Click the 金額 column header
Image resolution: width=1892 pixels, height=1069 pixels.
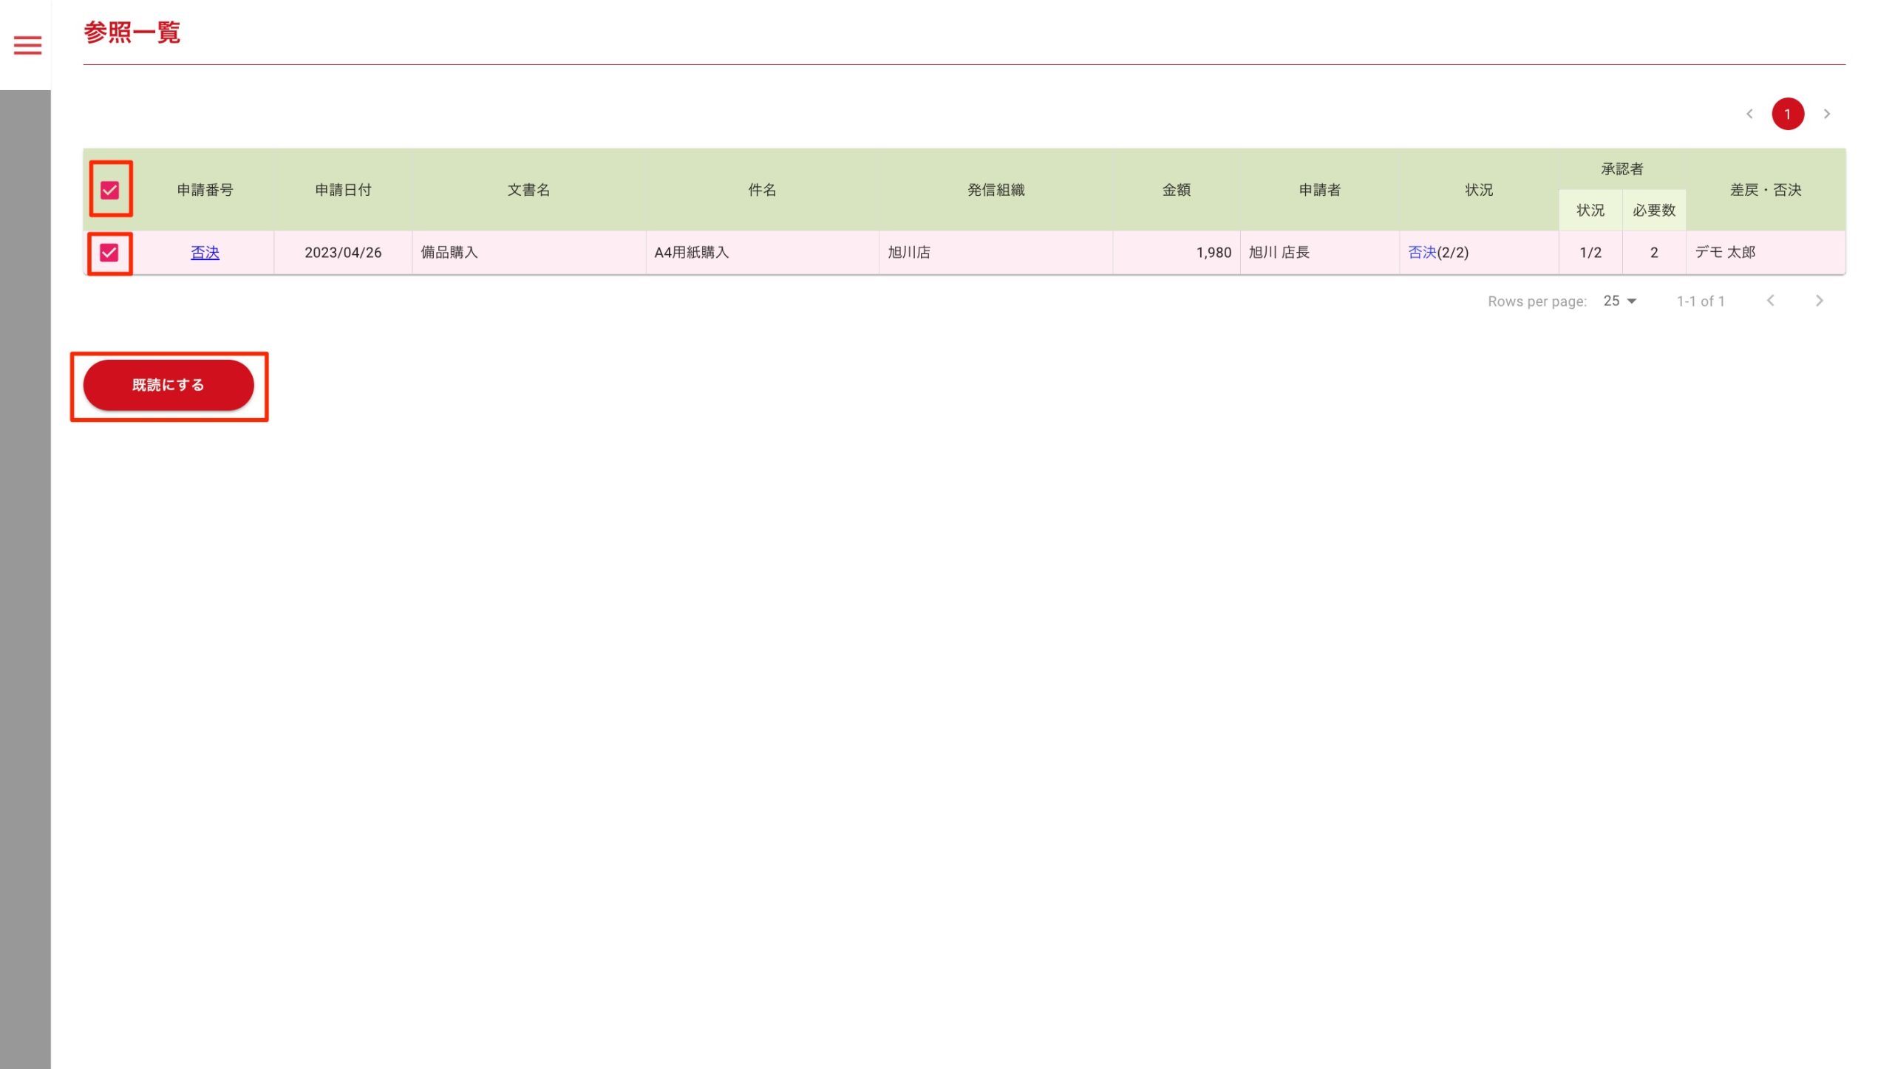1176,190
